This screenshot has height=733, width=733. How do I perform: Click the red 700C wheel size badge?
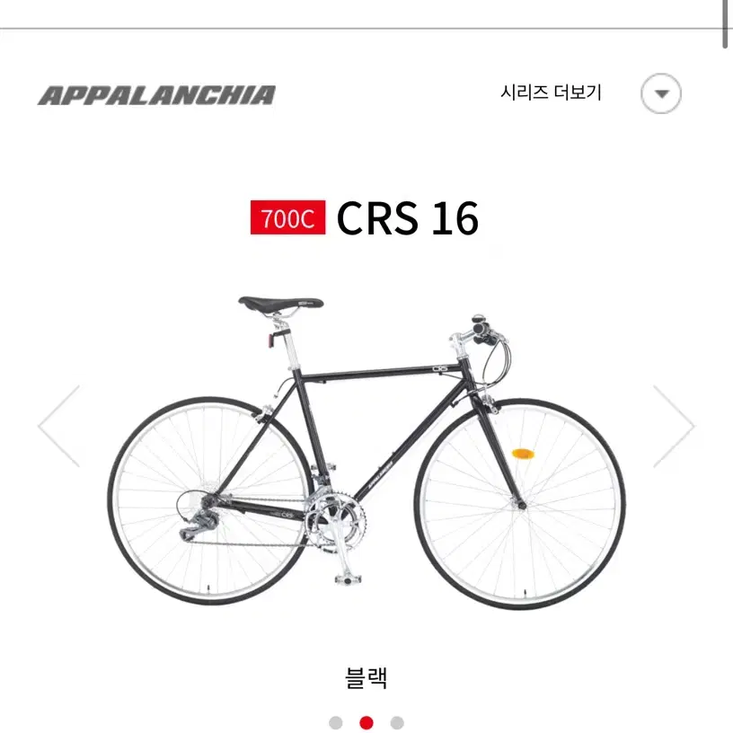288,217
